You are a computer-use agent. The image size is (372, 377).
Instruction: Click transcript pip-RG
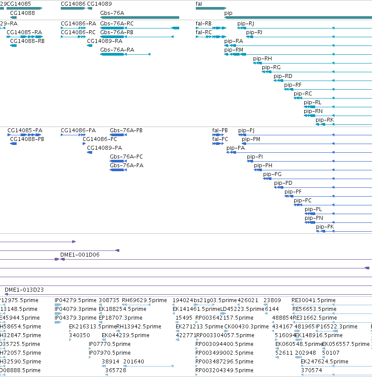[x=317, y=72]
